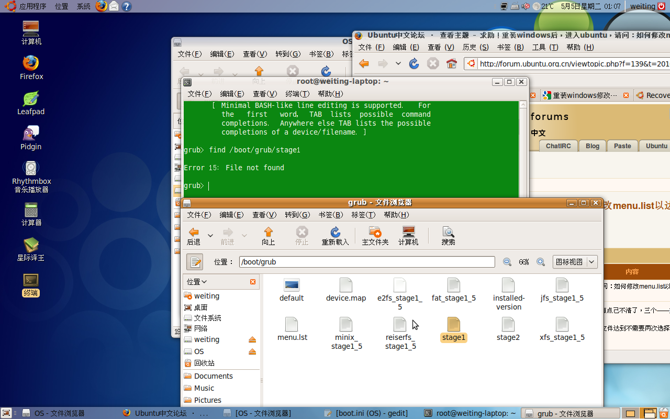Open 查看(V) menu in terminal window

pos(265,94)
